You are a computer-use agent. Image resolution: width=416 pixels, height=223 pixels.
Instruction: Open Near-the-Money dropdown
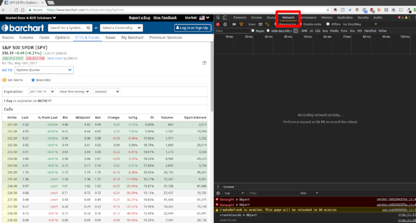[x=74, y=91]
